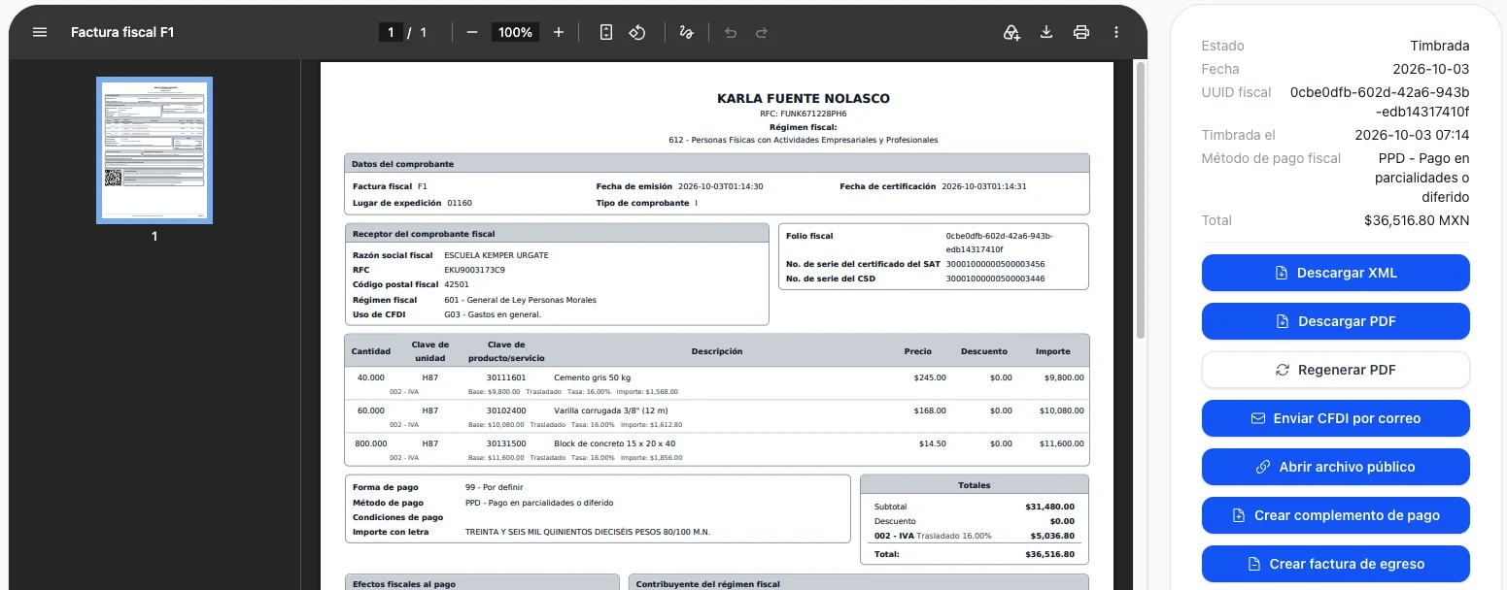Open Abrir archivo público link button
Viewport: 1507px width, 590px height.
pyautogui.click(x=1335, y=467)
